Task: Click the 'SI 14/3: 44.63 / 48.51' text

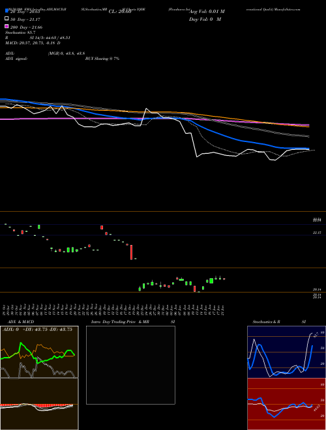Action: (49, 38)
